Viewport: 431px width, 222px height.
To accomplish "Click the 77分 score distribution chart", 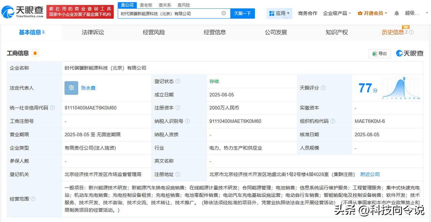I will pos(401,88).
